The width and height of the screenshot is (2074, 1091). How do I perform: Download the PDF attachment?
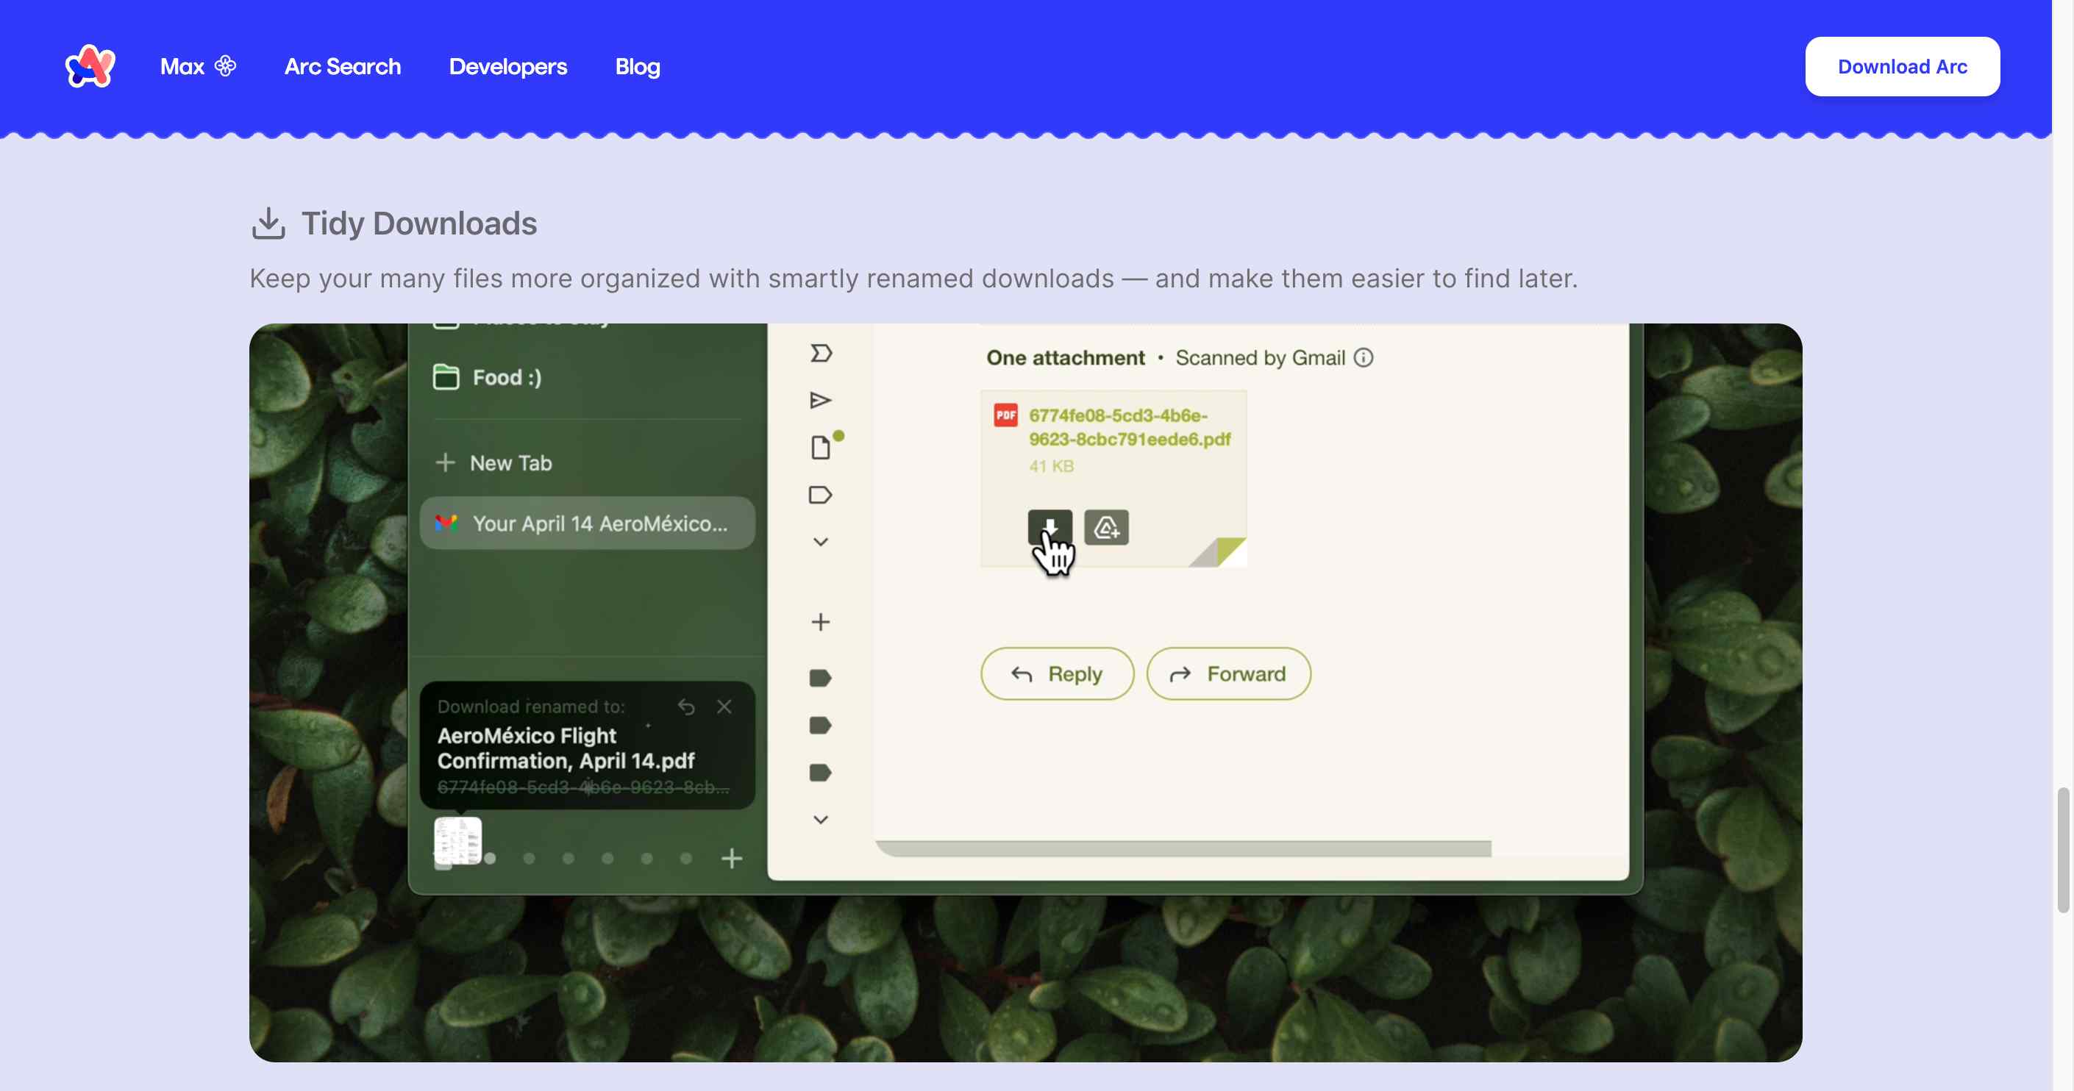1050,527
